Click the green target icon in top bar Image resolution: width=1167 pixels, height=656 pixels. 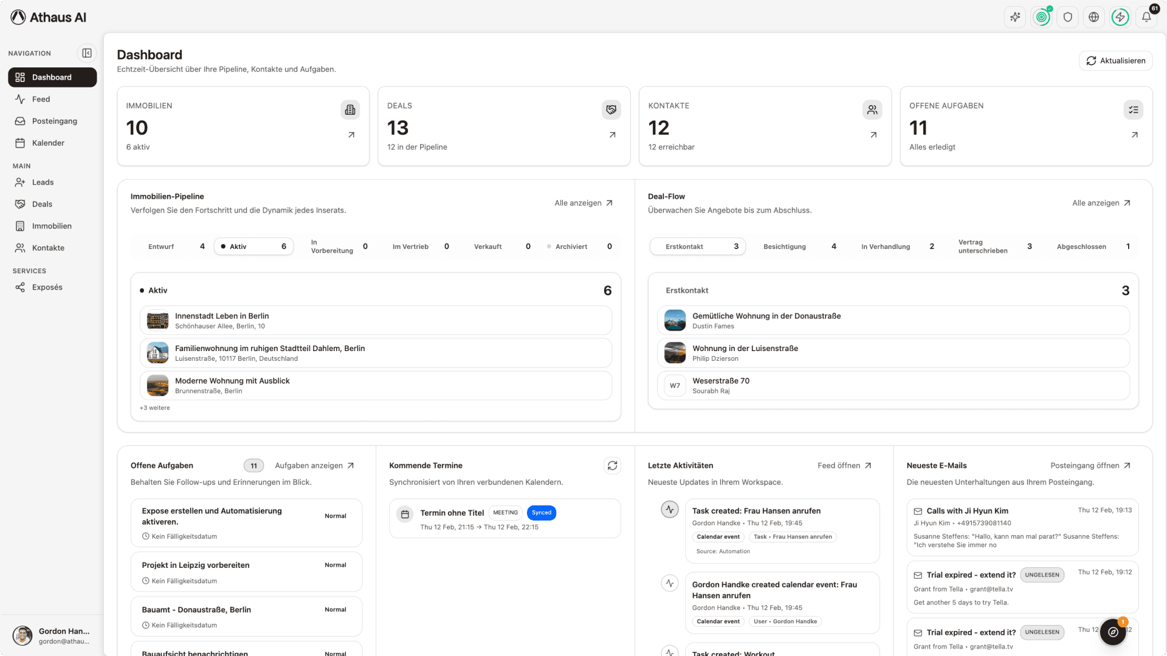click(x=1042, y=17)
